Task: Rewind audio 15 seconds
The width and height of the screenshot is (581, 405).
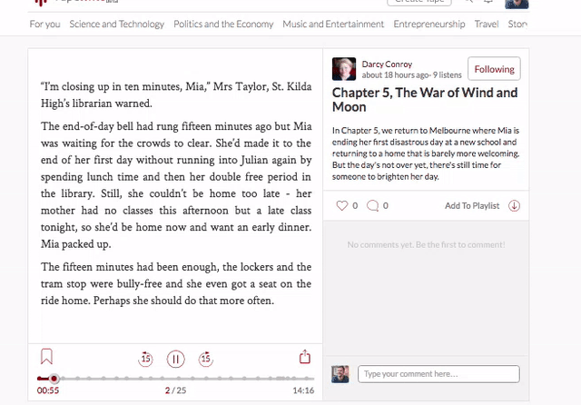Action: 145,359
